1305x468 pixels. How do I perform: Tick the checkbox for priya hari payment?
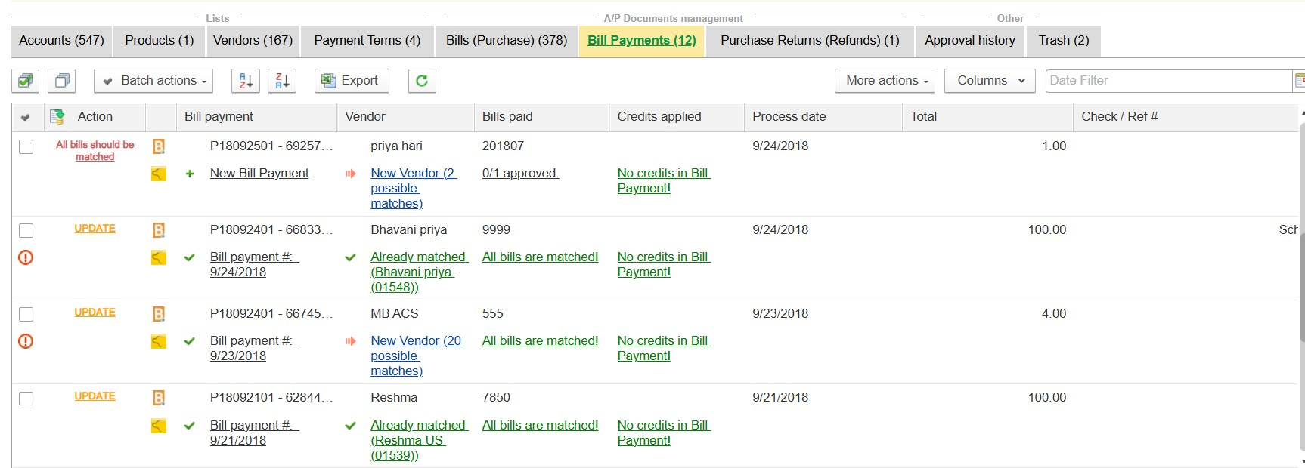click(26, 147)
